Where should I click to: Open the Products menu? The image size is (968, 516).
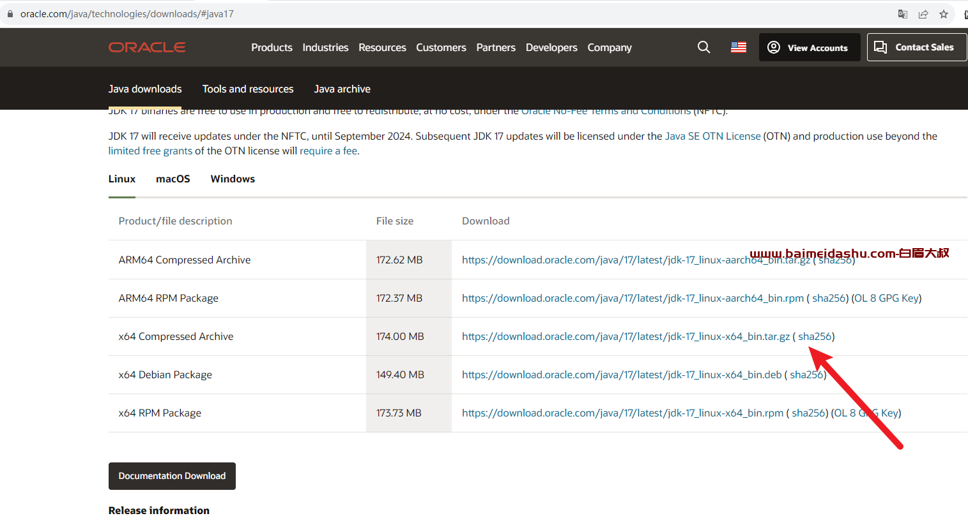272,47
